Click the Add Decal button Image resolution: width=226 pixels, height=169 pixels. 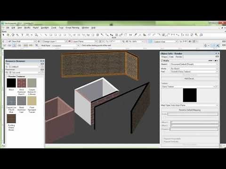[x=189, y=78]
